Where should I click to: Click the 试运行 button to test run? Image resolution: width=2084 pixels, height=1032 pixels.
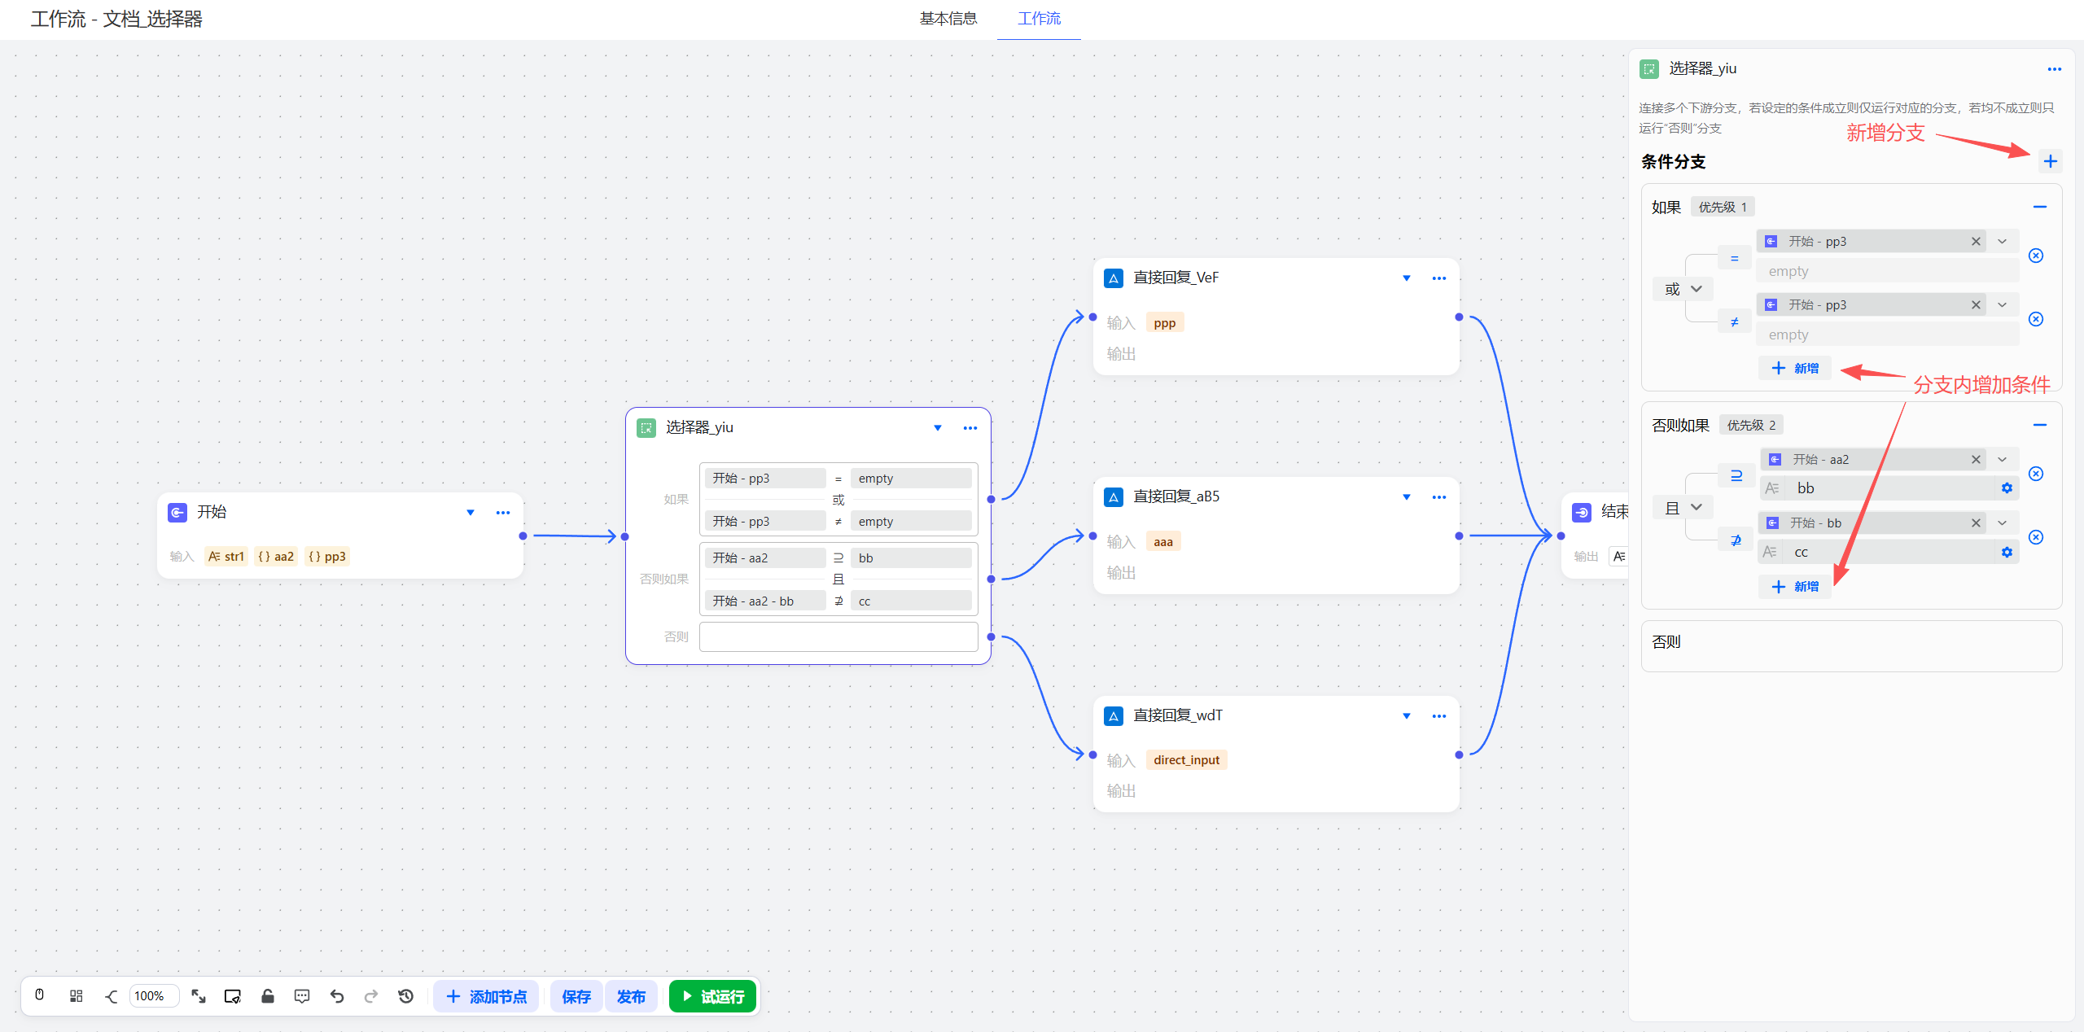(x=712, y=995)
